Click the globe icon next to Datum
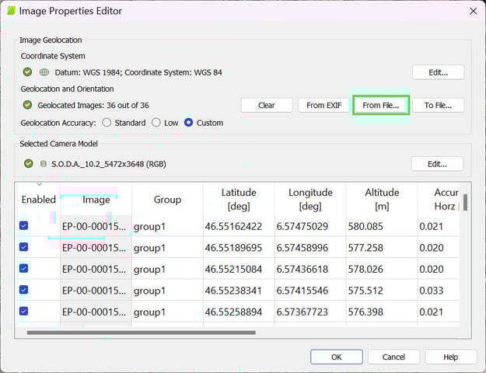This screenshot has height=373, width=486. (44, 72)
